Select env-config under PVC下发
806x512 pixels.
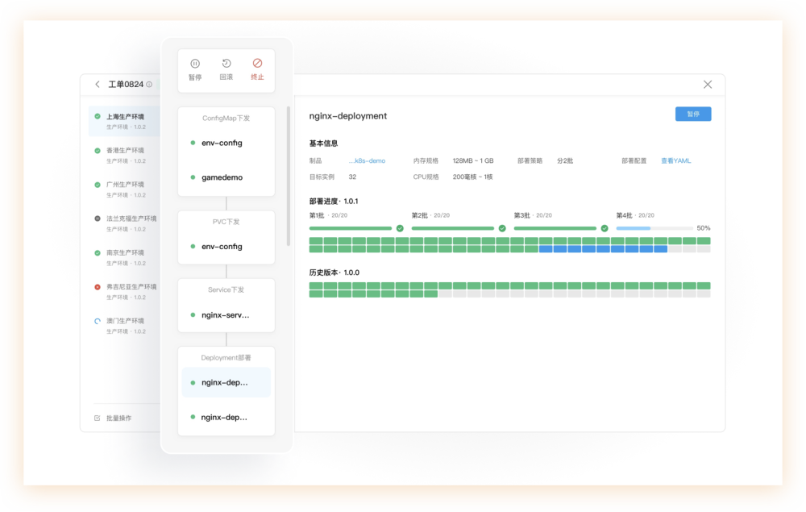(226, 246)
